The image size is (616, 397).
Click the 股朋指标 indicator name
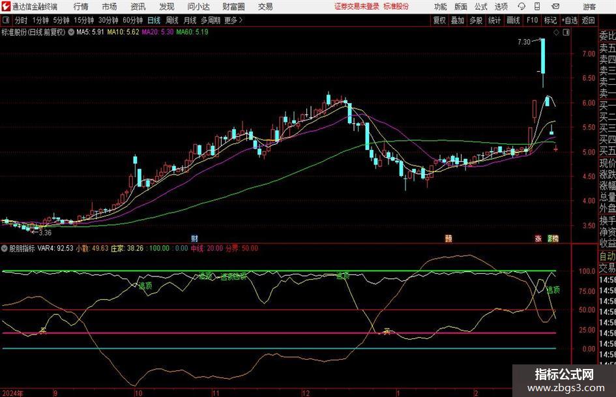22,248
